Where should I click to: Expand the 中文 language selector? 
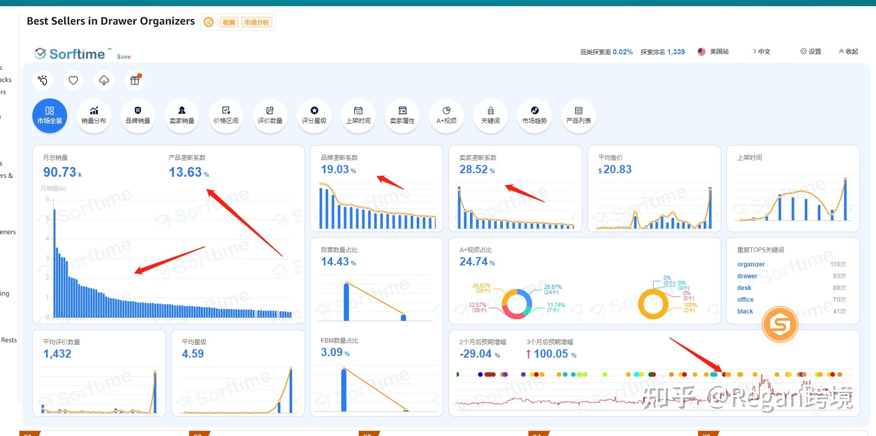click(x=762, y=52)
